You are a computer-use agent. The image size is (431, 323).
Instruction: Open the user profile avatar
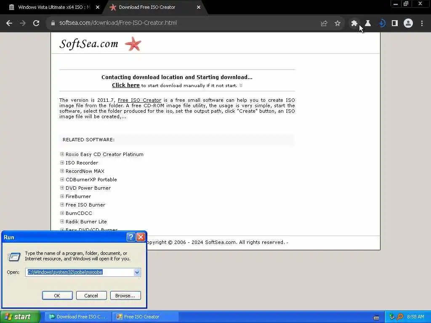[x=408, y=24]
